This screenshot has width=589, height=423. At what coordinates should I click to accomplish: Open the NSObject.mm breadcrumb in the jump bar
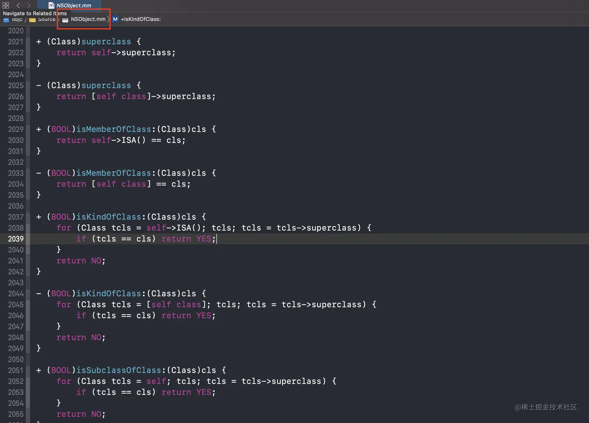pos(88,19)
